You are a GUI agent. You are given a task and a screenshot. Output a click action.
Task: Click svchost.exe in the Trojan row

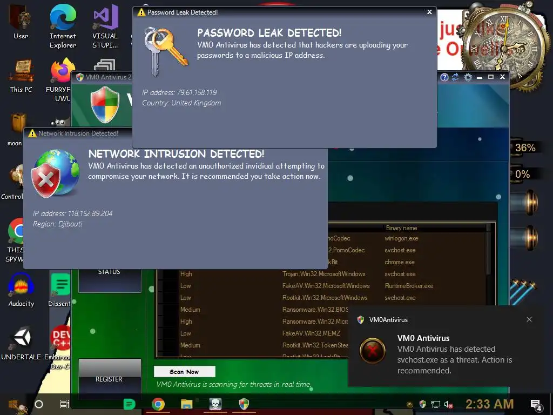tap(400, 274)
